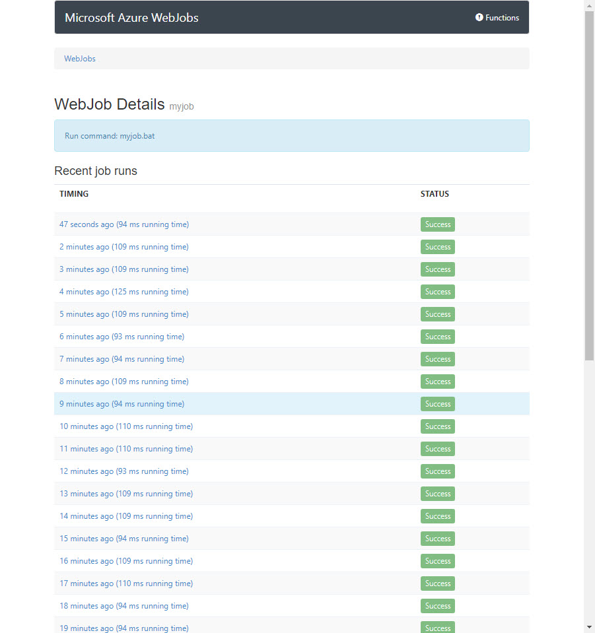Click Success badge for 3 minutes ago run
595x633 pixels.
[x=437, y=269]
